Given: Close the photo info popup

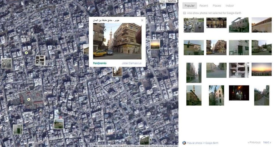Looking at the screenshot, I should [142, 20].
